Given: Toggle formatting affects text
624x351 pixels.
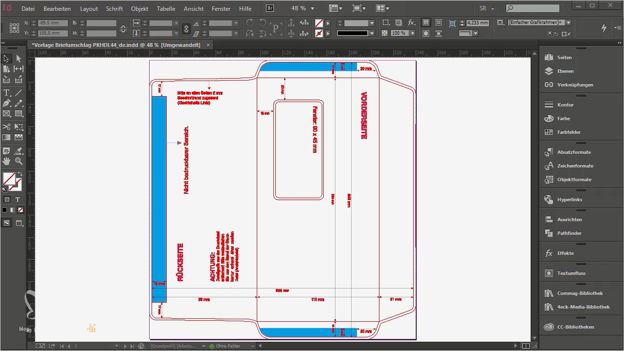Looking at the screenshot, I should point(18,199).
